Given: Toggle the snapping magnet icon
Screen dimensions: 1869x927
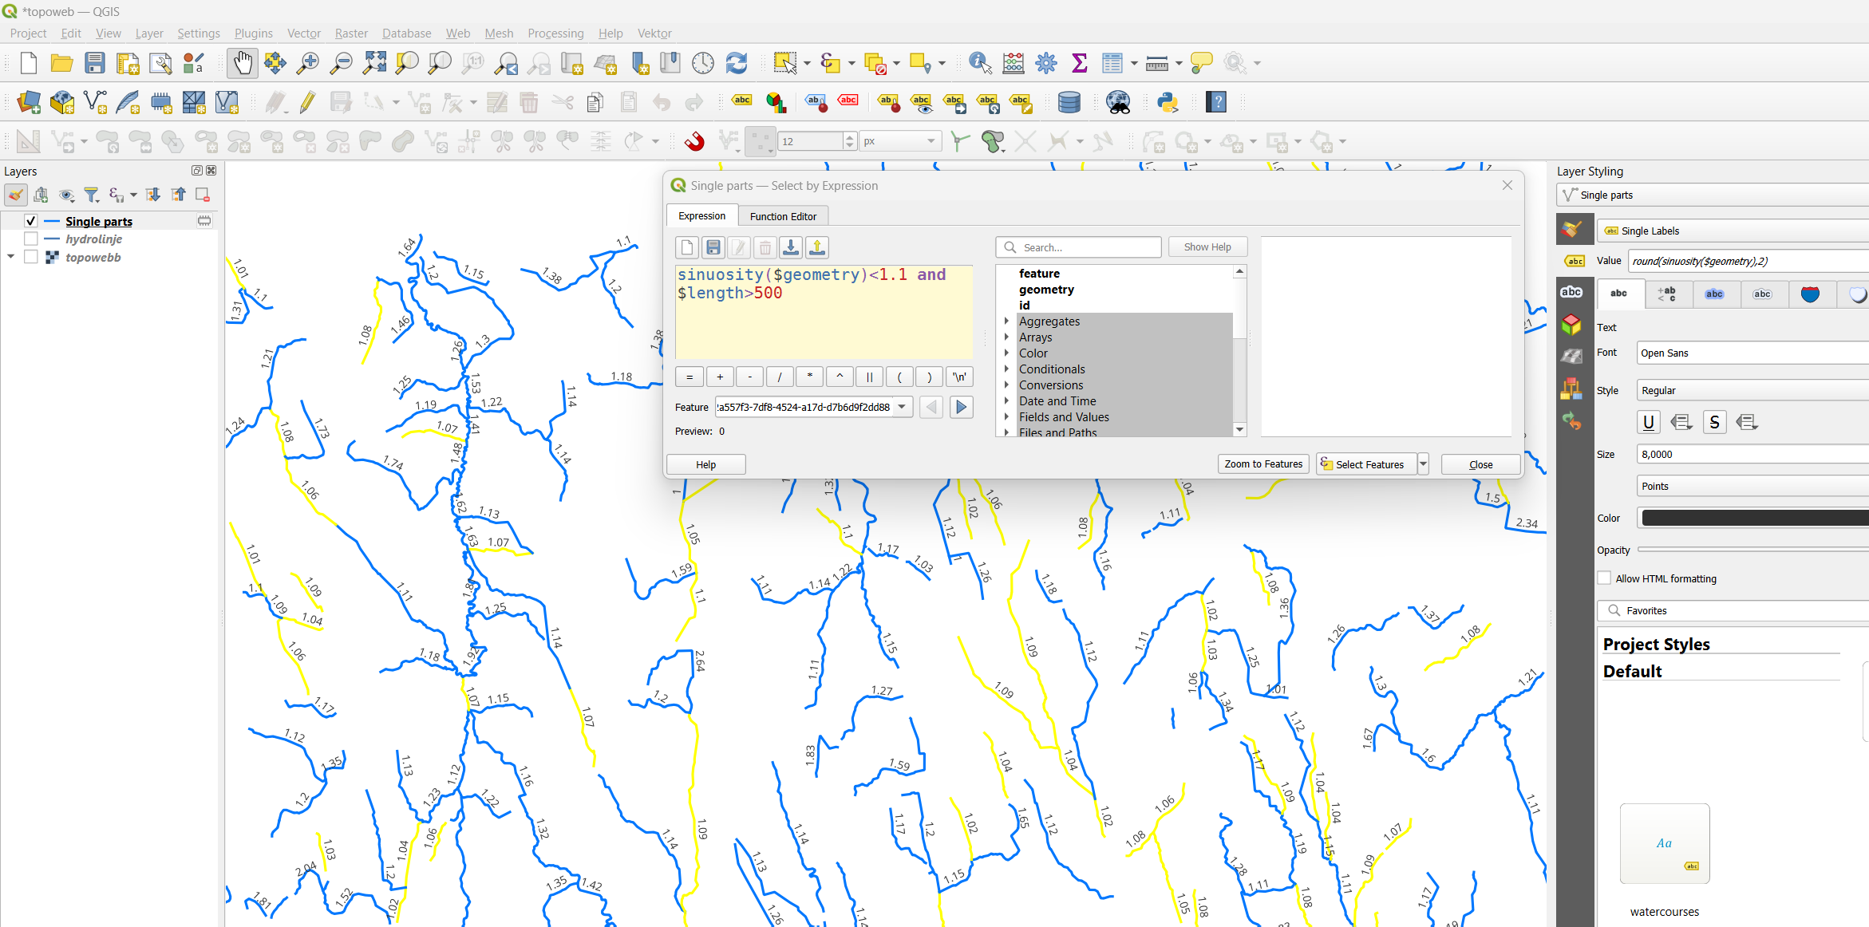Looking at the screenshot, I should pyautogui.click(x=695, y=142).
